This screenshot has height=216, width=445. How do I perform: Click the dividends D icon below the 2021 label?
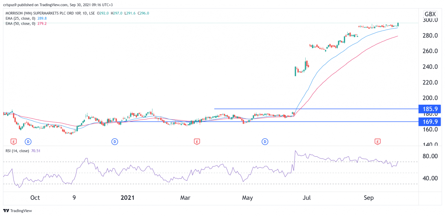tap(115, 142)
